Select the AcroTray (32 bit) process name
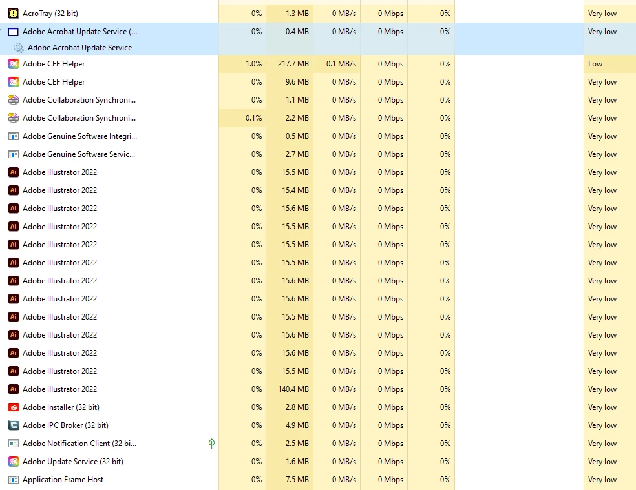 pyautogui.click(x=50, y=14)
